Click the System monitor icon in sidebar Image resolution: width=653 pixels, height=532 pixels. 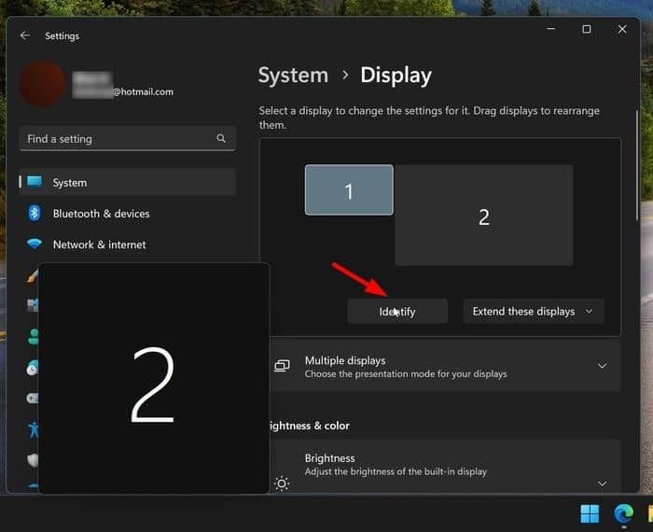35,182
